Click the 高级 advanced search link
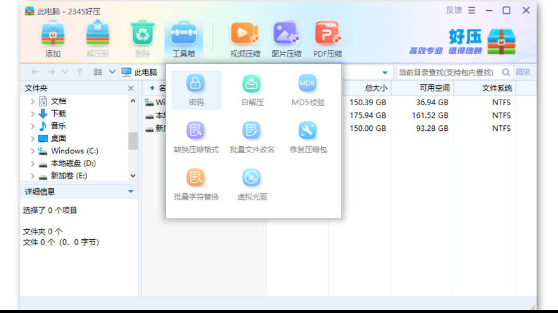 pos(523,72)
